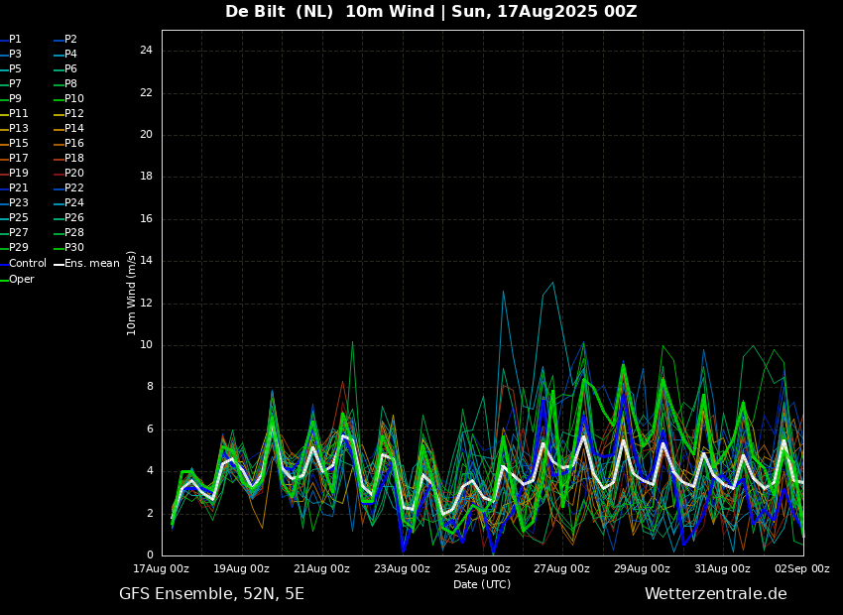
Task: Click the 23Aug 00z date tick
Action: pos(402,569)
